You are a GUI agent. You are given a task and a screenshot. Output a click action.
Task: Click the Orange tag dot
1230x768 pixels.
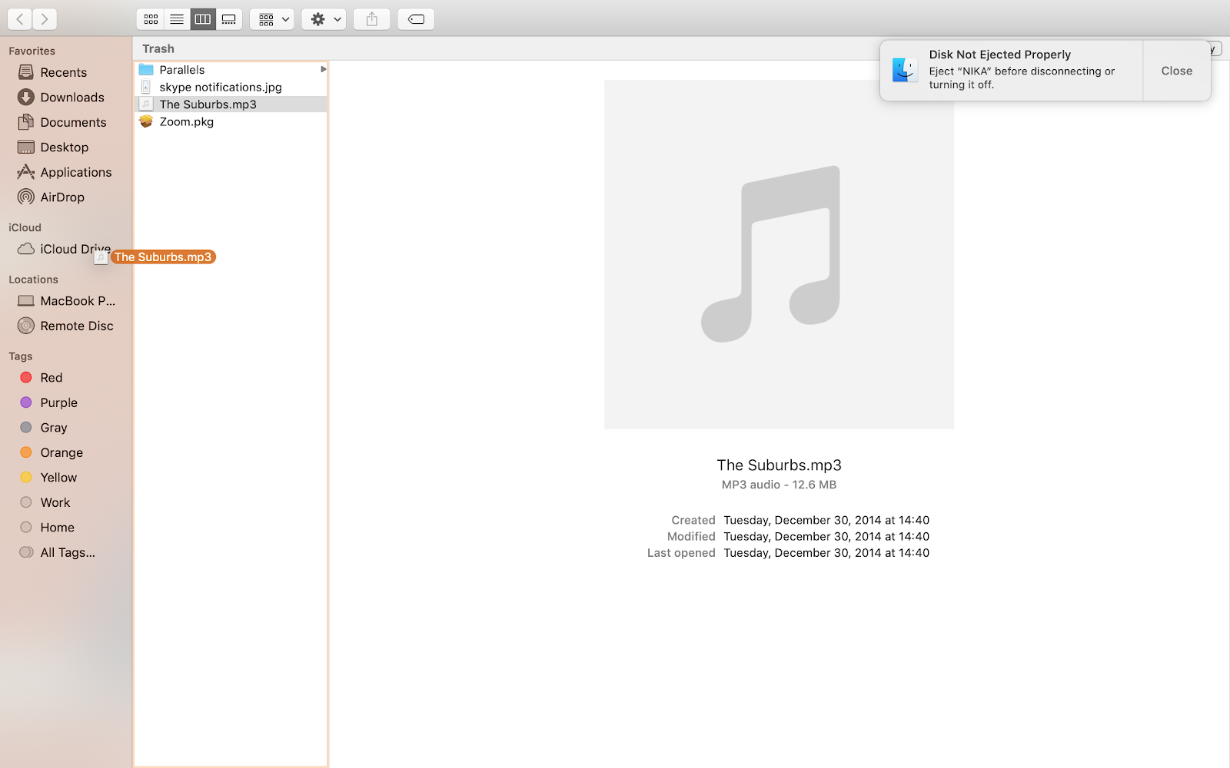click(26, 452)
